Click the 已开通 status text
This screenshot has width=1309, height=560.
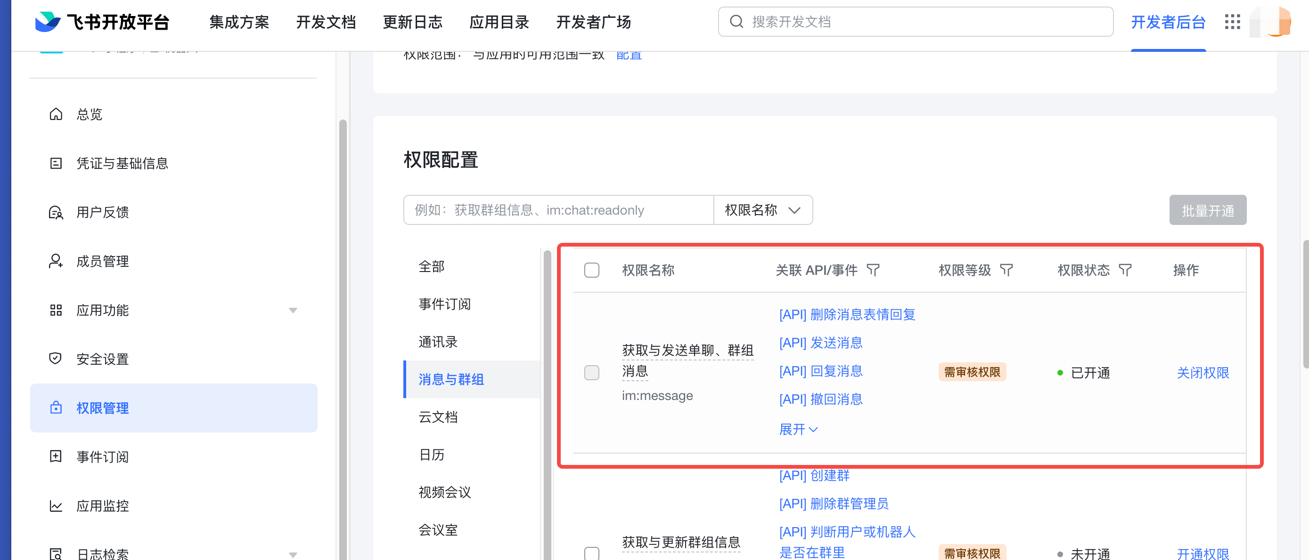[x=1090, y=373]
